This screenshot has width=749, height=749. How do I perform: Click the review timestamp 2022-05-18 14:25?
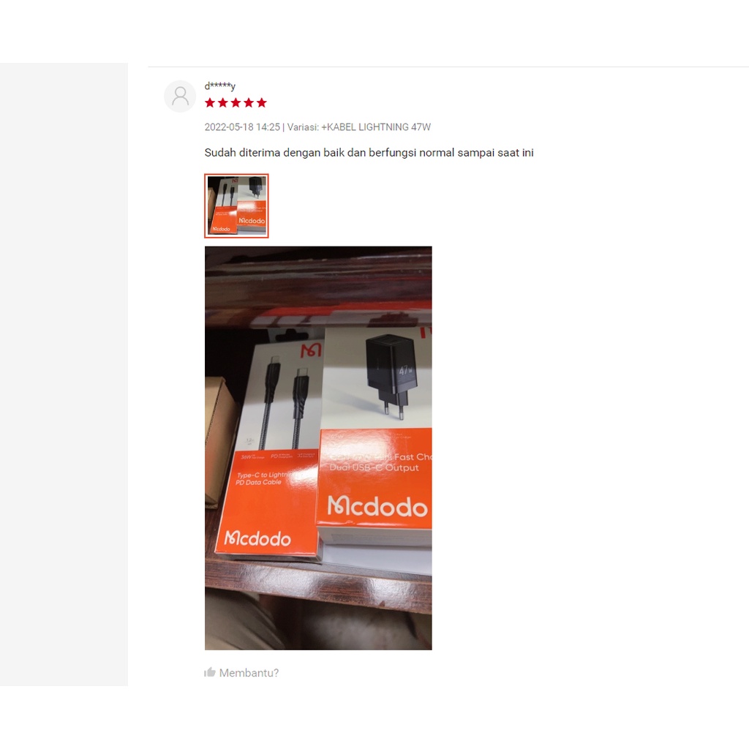coord(242,127)
